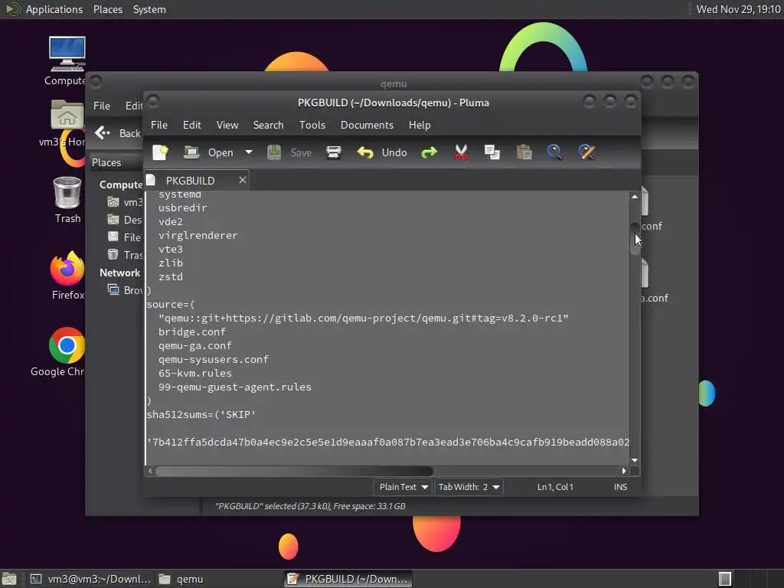Open the top panel Places menu
Screen dimensions: 784x588
click(108, 9)
